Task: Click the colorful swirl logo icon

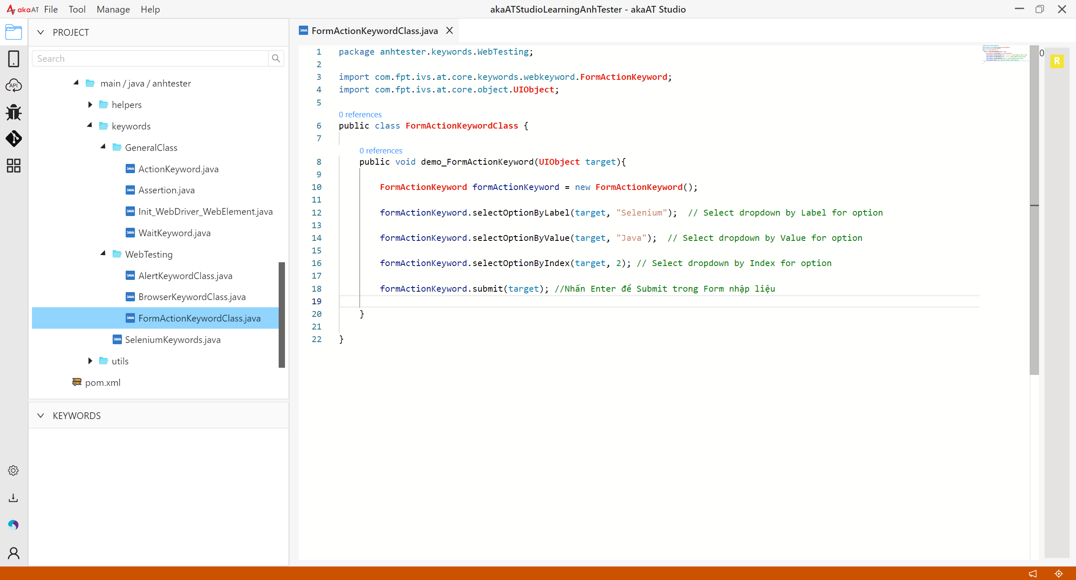Action: (x=13, y=525)
